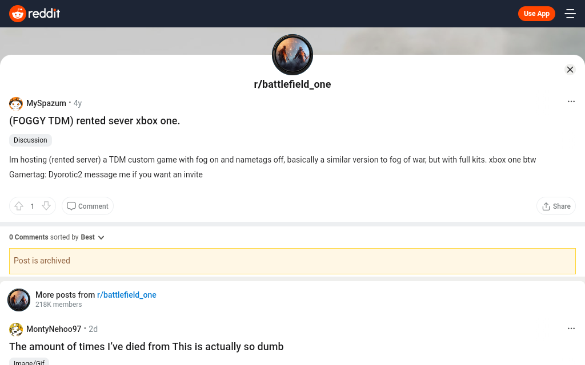Click MySpazum's user avatar
The image size is (585, 365).
tap(16, 104)
